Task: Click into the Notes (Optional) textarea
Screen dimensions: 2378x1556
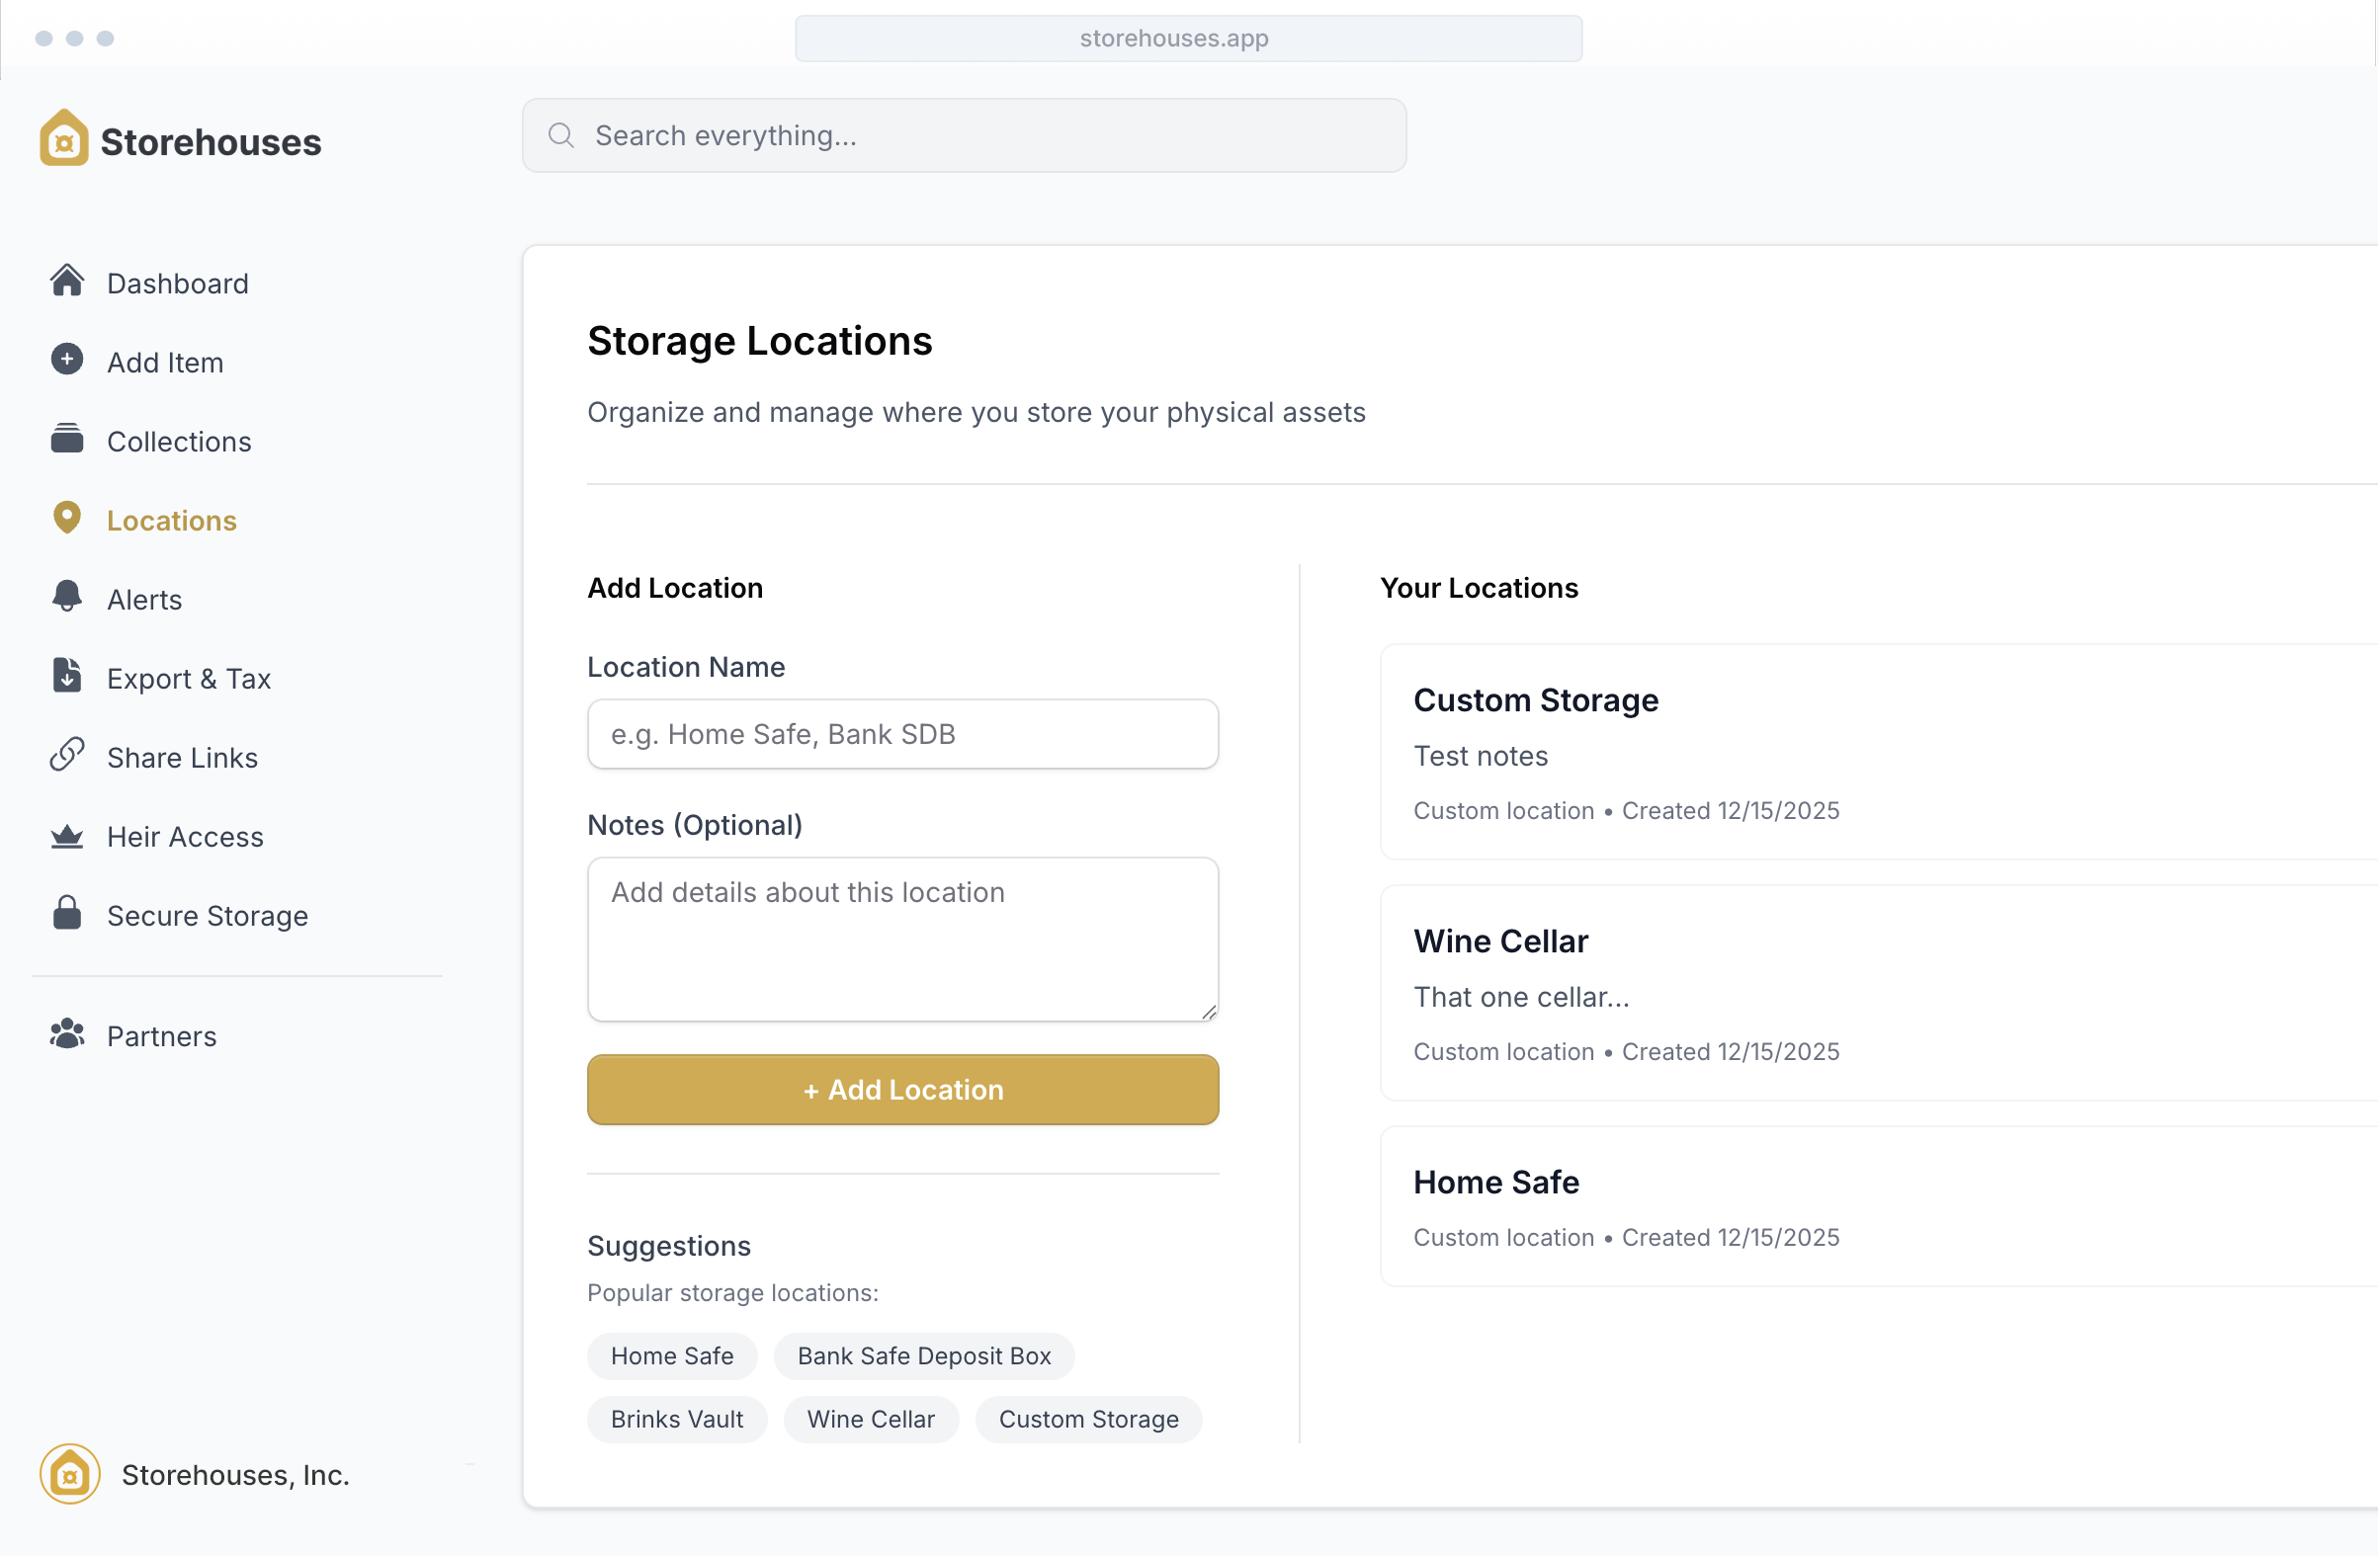Action: point(902,939)
